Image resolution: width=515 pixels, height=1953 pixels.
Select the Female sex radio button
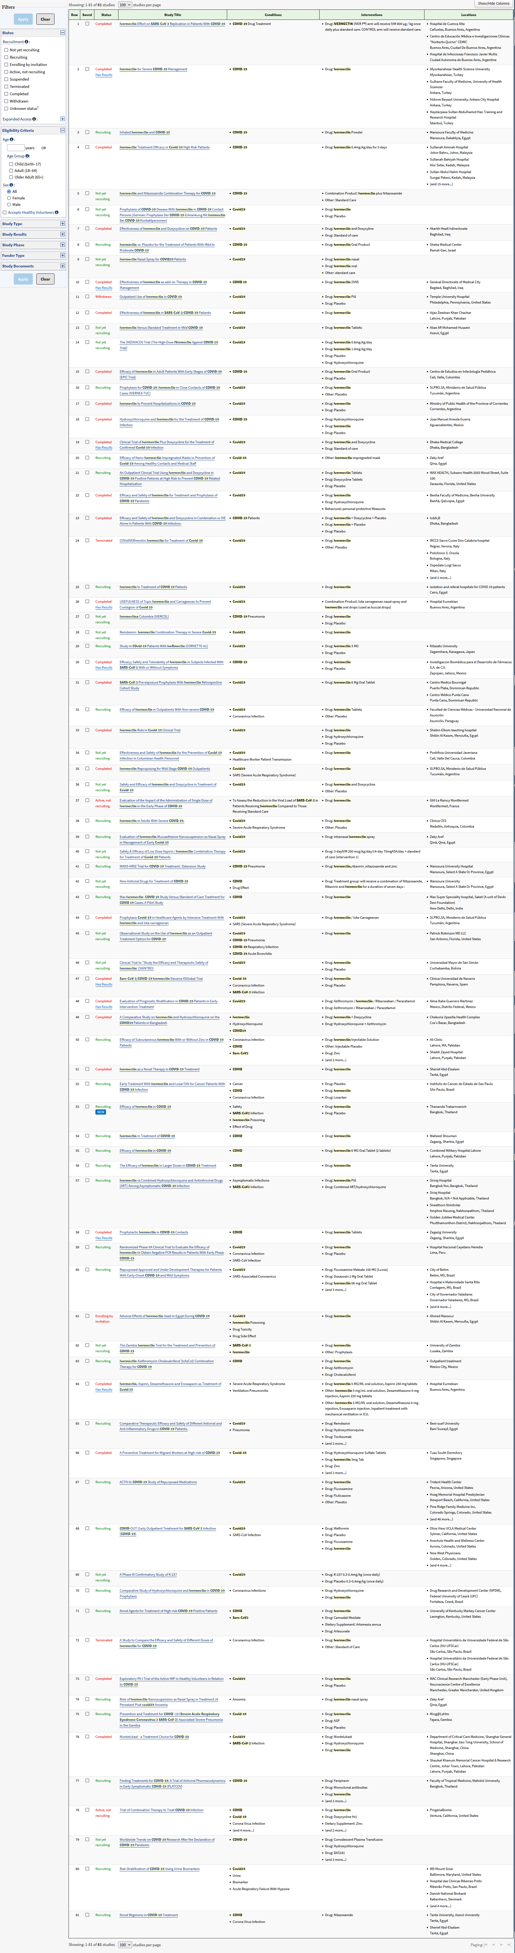pyautogui.click(x=9, y=198)
